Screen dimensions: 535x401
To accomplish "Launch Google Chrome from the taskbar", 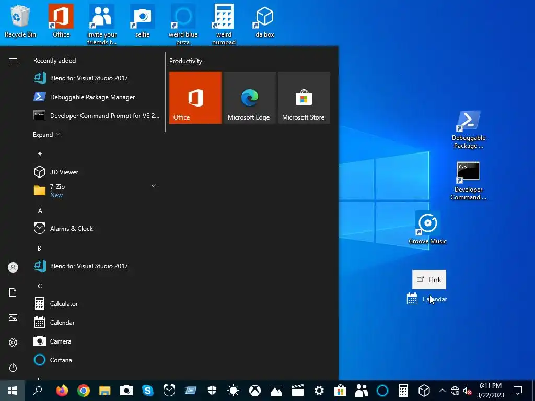I will (83, 391).
